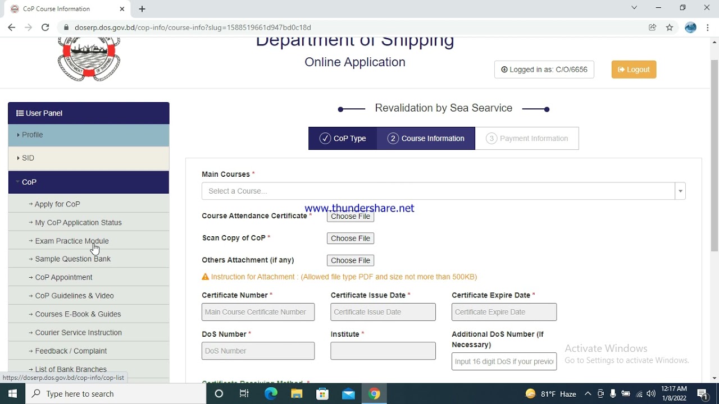Screen dimensions: 719x404
Task: Expand the SID menu section
Action: pos(89,158)
